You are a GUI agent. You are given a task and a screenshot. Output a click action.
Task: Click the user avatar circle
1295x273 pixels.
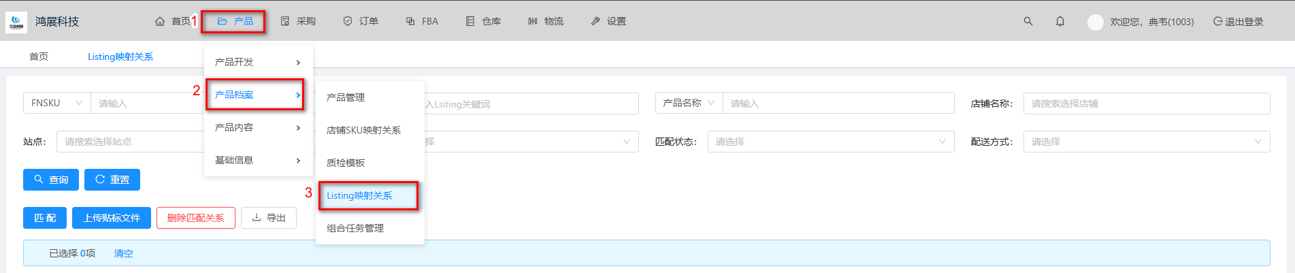coord(1095,22)
